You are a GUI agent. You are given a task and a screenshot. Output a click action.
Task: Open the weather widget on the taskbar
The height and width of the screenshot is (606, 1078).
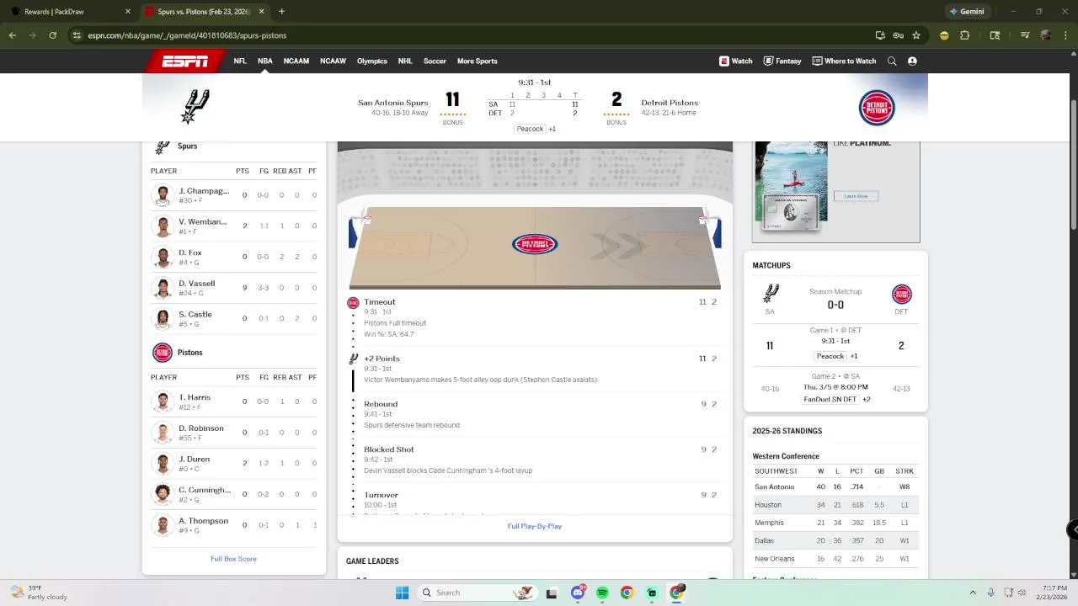tap(38, 593)
